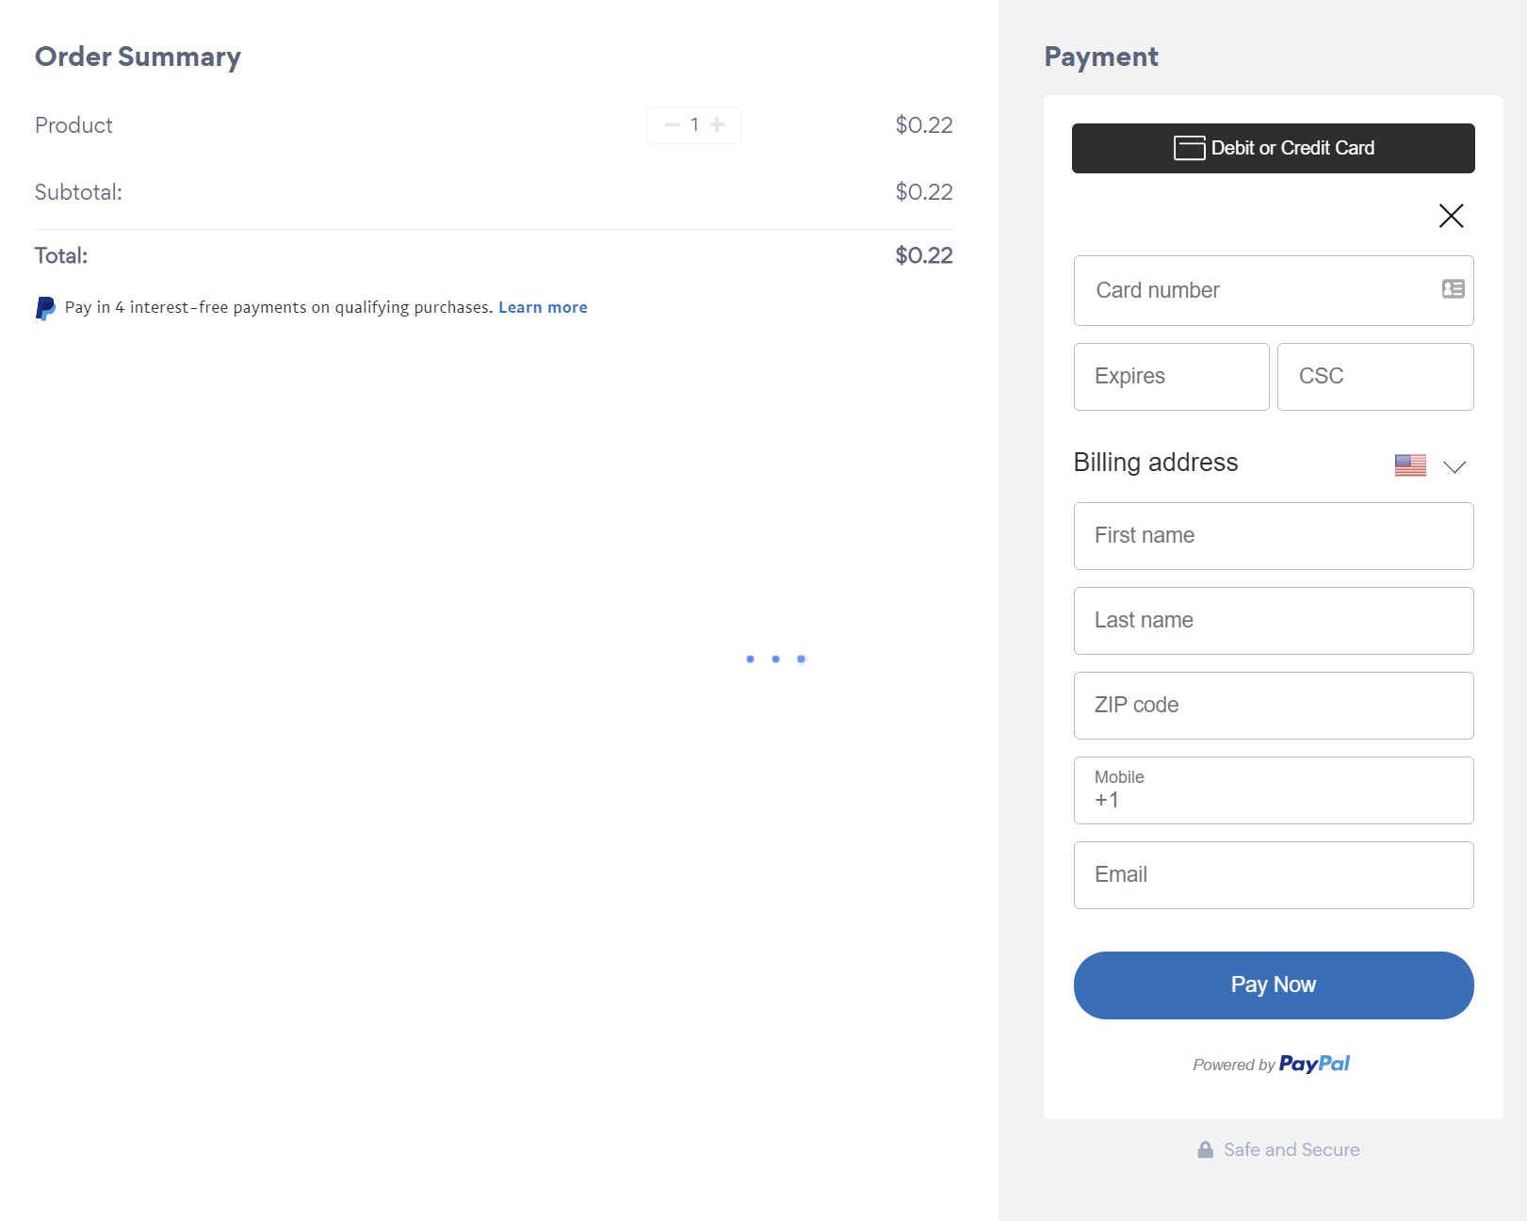Expand the billing country chevron

(1454, 466)
